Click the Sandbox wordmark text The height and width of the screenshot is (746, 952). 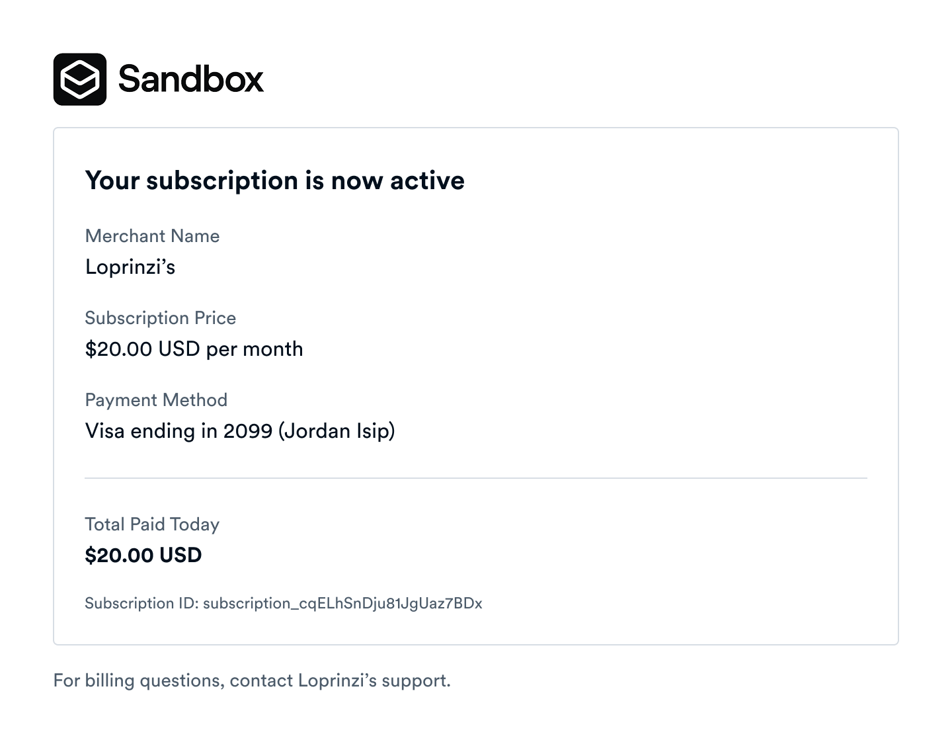click(x=190, y=79)
